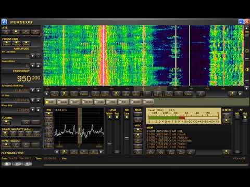The width and height of the screenshot is (250, 187).
Task: Choose Net as input source
Action: tap(26, 145)
